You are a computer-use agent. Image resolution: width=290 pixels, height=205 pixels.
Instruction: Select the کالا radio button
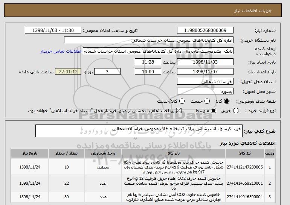pyautogui.click(x=226, y=101)
